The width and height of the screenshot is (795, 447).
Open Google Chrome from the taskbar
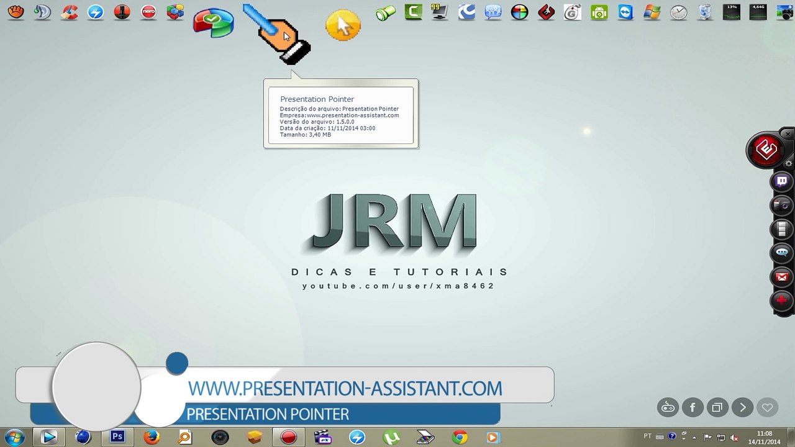click(x=460, y=437)
